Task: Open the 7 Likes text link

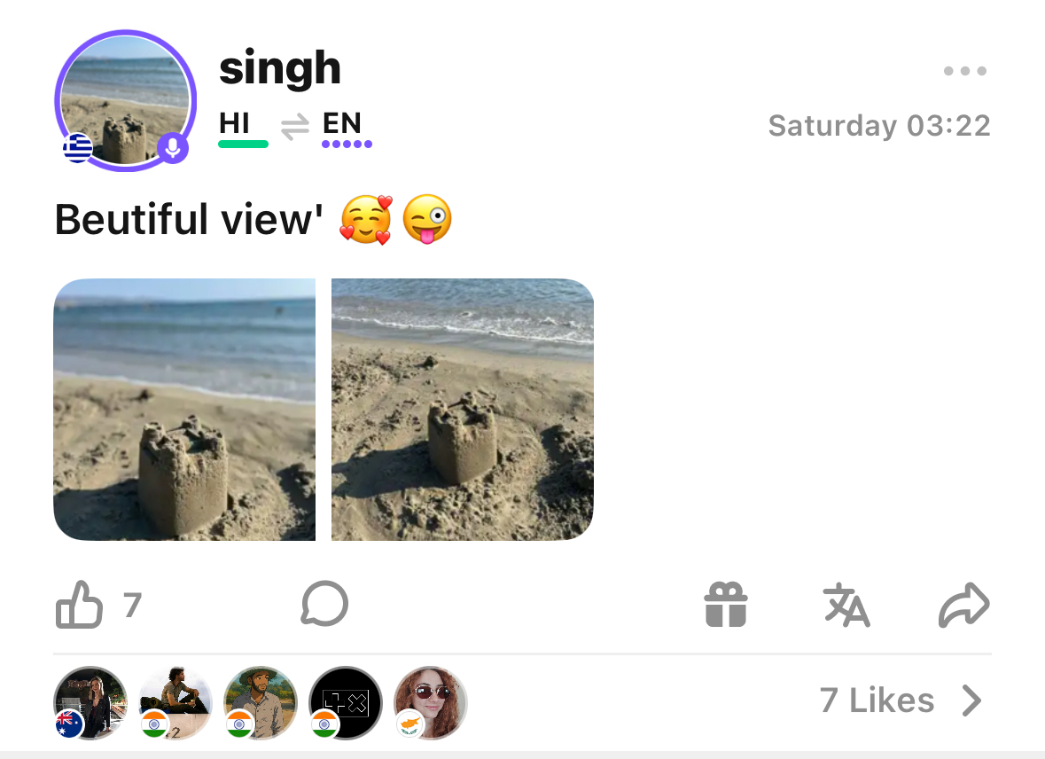Action: click(x=877, y=700)
